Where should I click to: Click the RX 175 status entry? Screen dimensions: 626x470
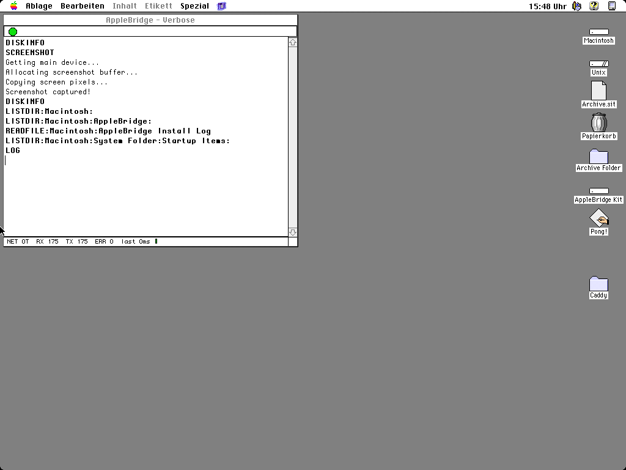[47, 241]
